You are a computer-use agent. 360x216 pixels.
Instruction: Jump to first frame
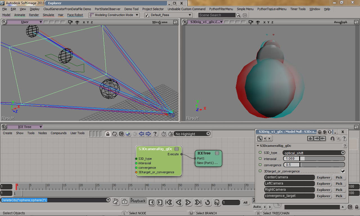click(169, 202)
